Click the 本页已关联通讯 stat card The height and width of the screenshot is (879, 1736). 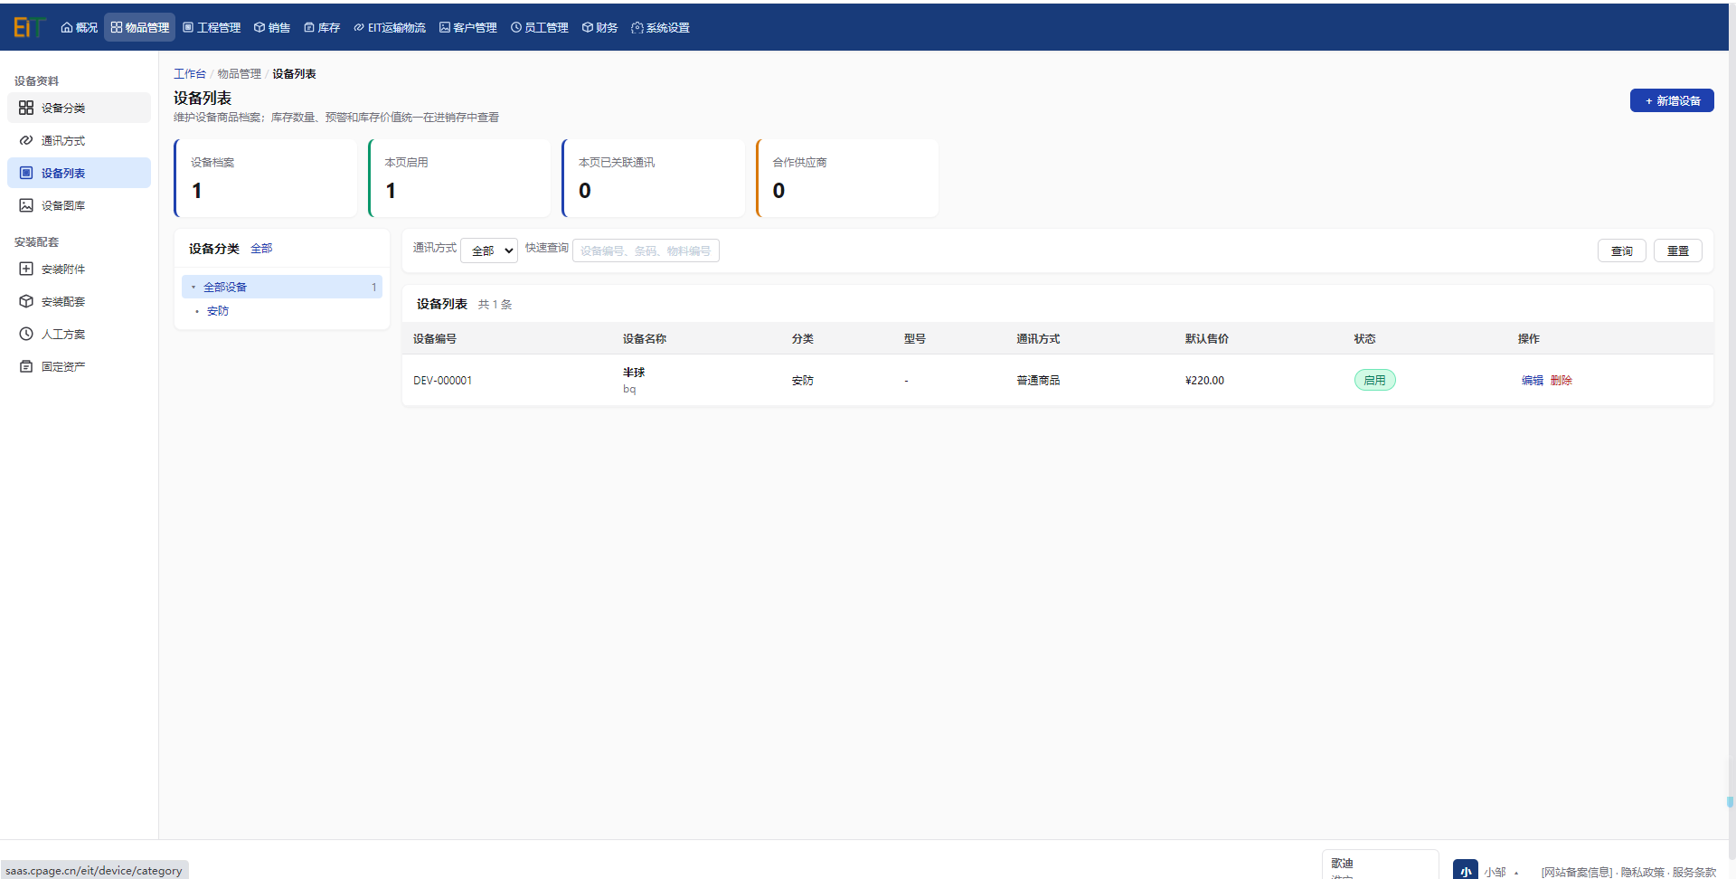(x=653, y=178)
